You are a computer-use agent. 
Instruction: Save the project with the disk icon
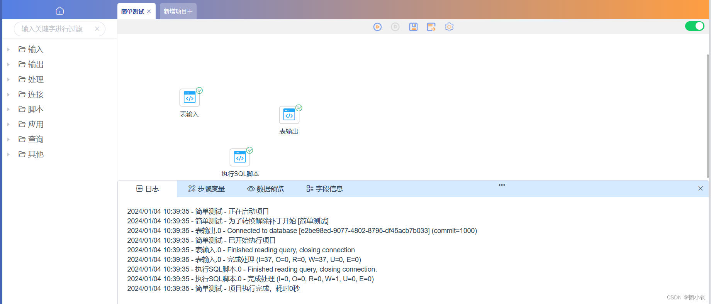tap(413, 27)
